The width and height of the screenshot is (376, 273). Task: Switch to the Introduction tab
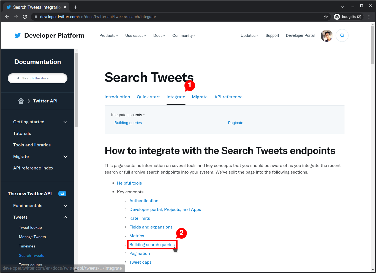[x=117, y=97]
